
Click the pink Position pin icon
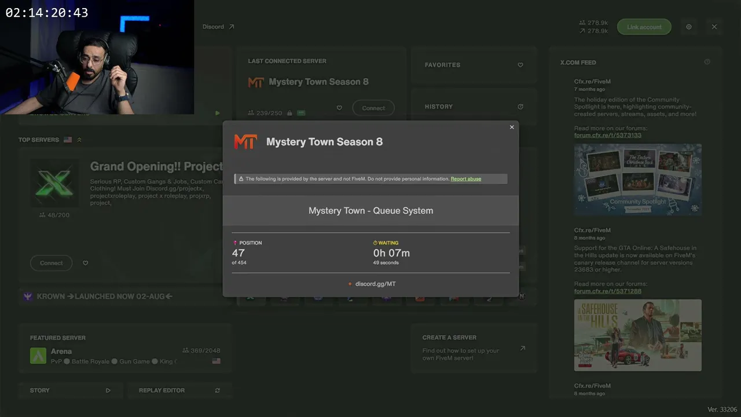click(x=235, y=243)
